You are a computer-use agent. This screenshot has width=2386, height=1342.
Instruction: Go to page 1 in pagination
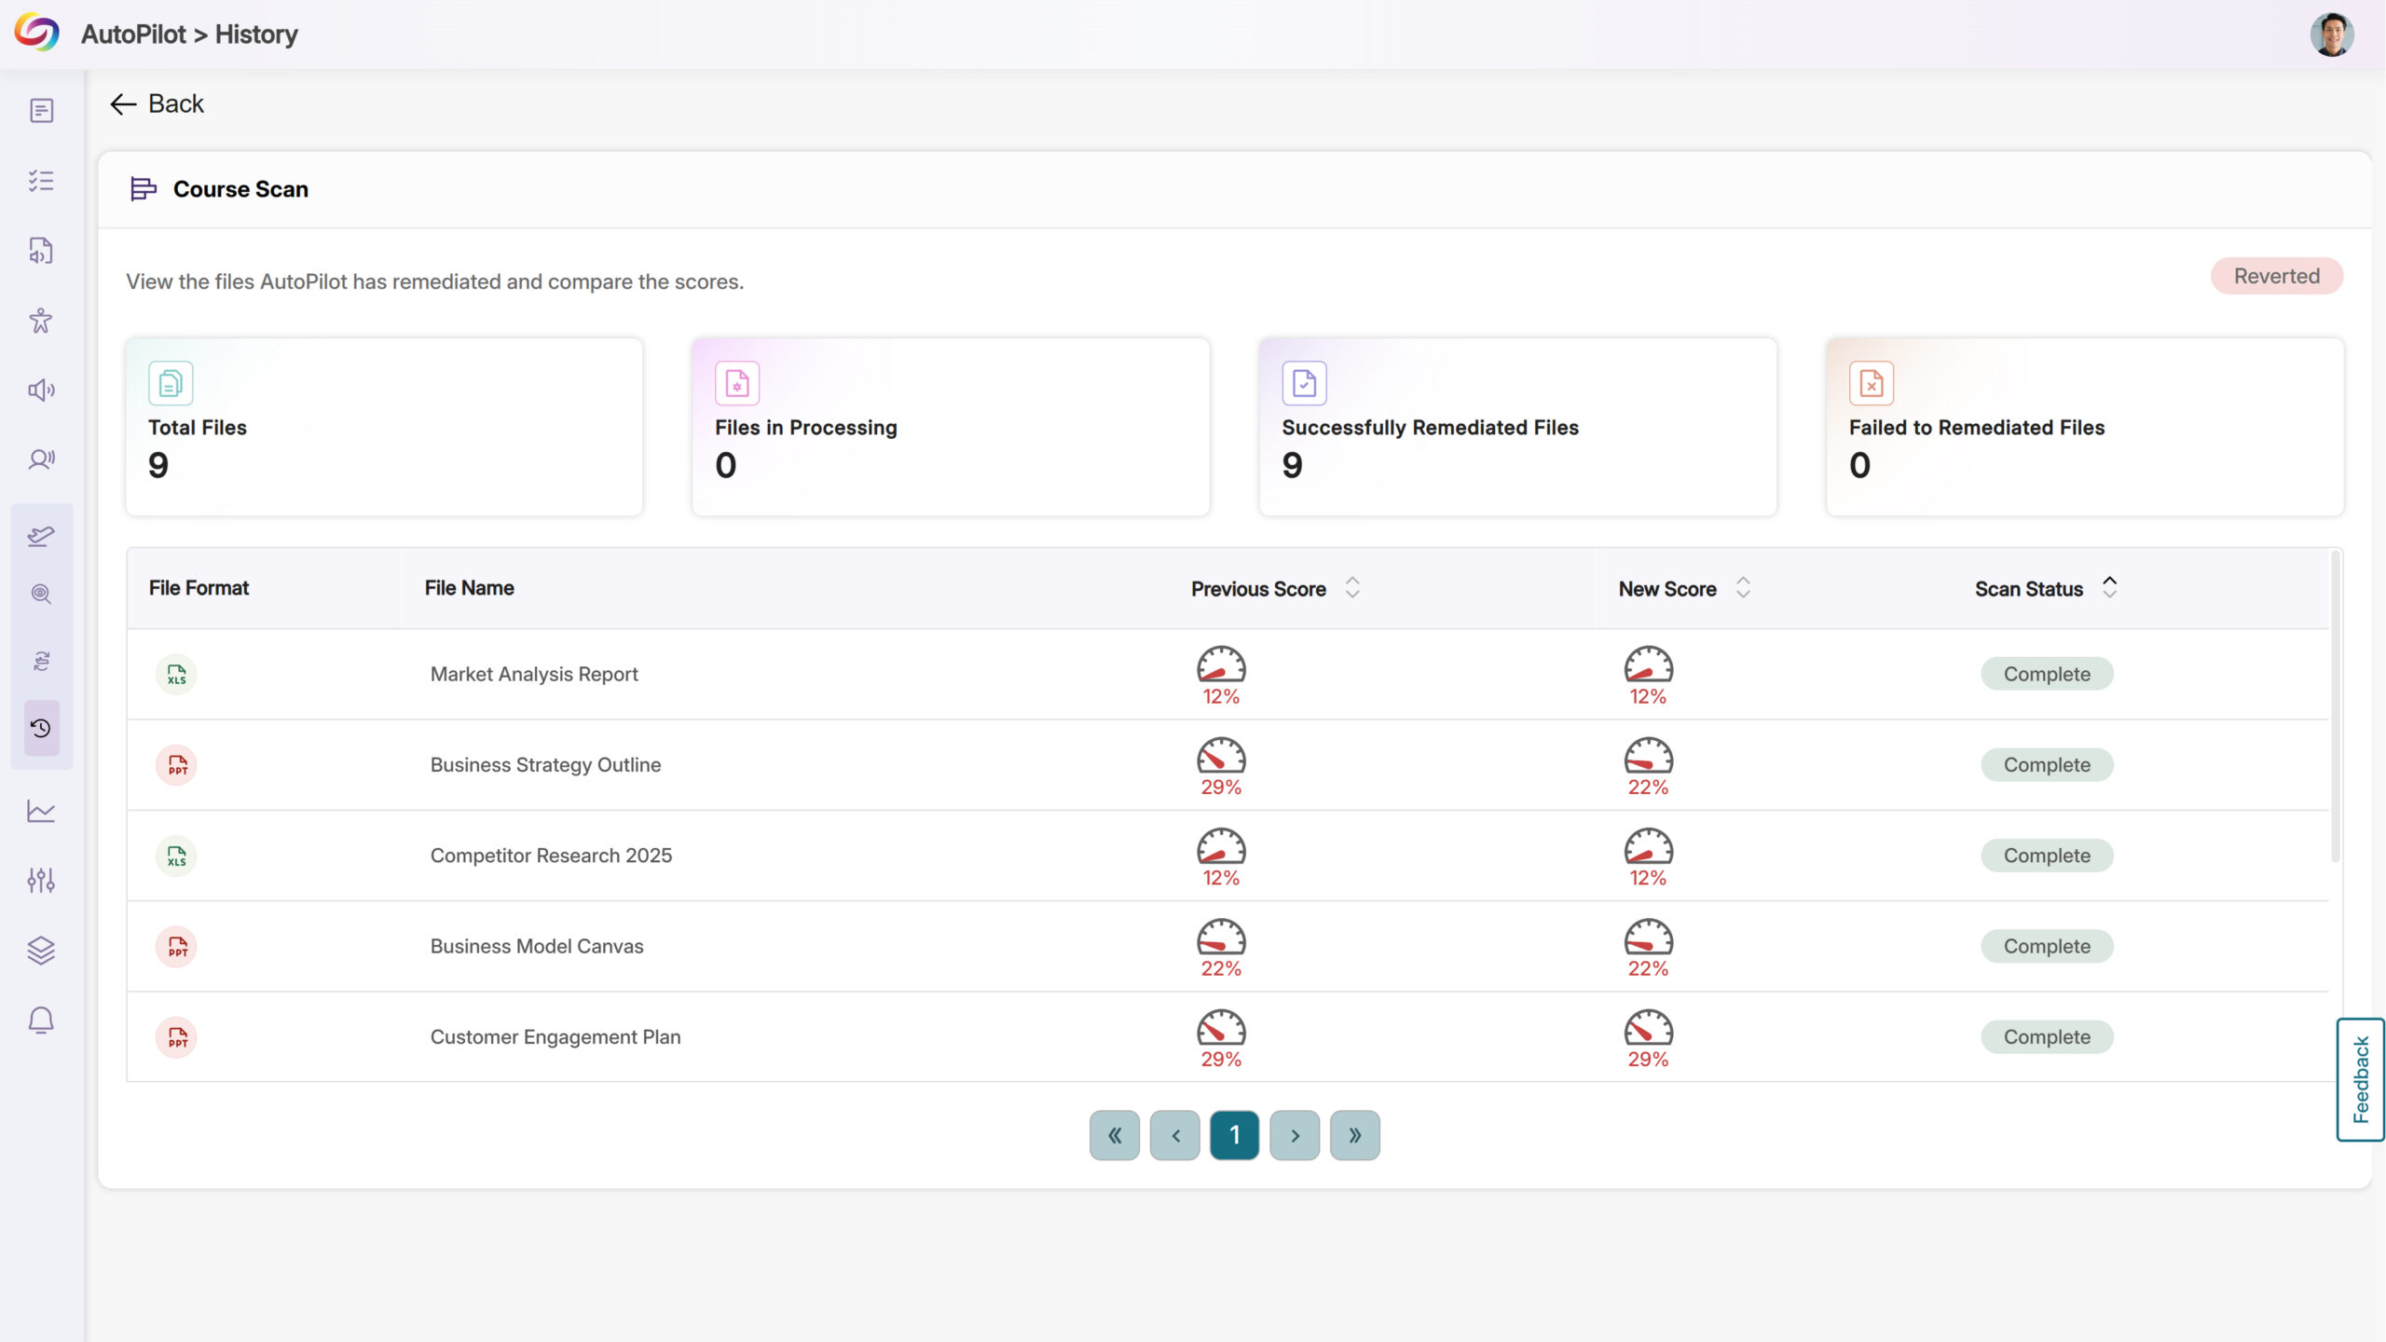click(1234, 1135)
